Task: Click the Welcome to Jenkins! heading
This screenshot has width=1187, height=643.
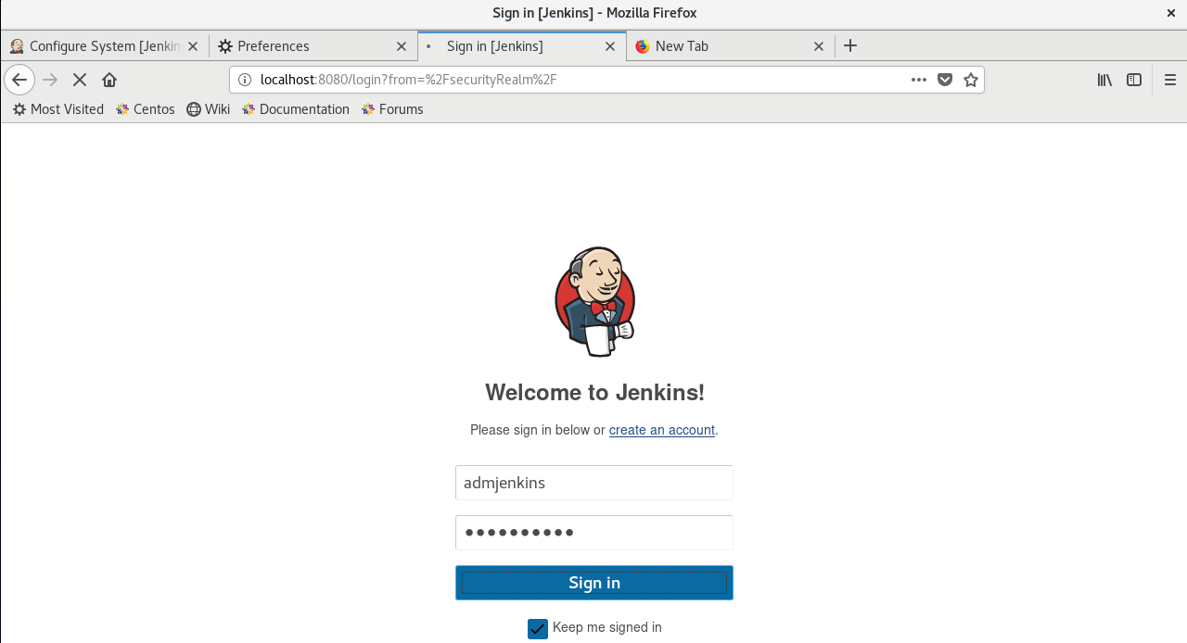Action: (x=594, y=393)
